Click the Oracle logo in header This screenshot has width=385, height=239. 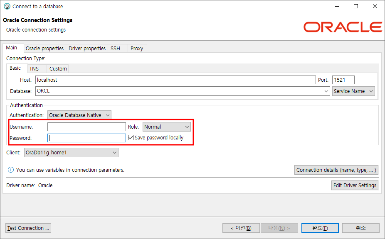[x=343, y=27]
